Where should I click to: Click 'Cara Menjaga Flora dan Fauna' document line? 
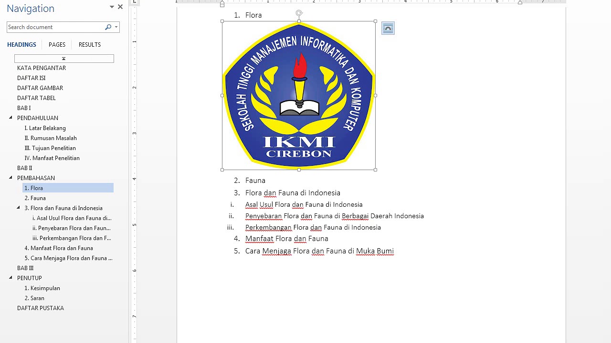[x=319, y=251]
